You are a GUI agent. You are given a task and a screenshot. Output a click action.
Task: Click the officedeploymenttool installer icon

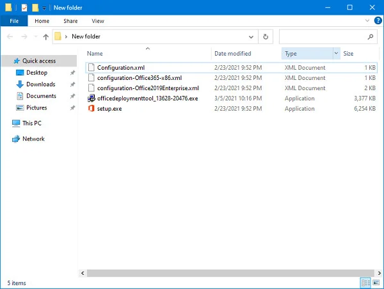[92, 98]
